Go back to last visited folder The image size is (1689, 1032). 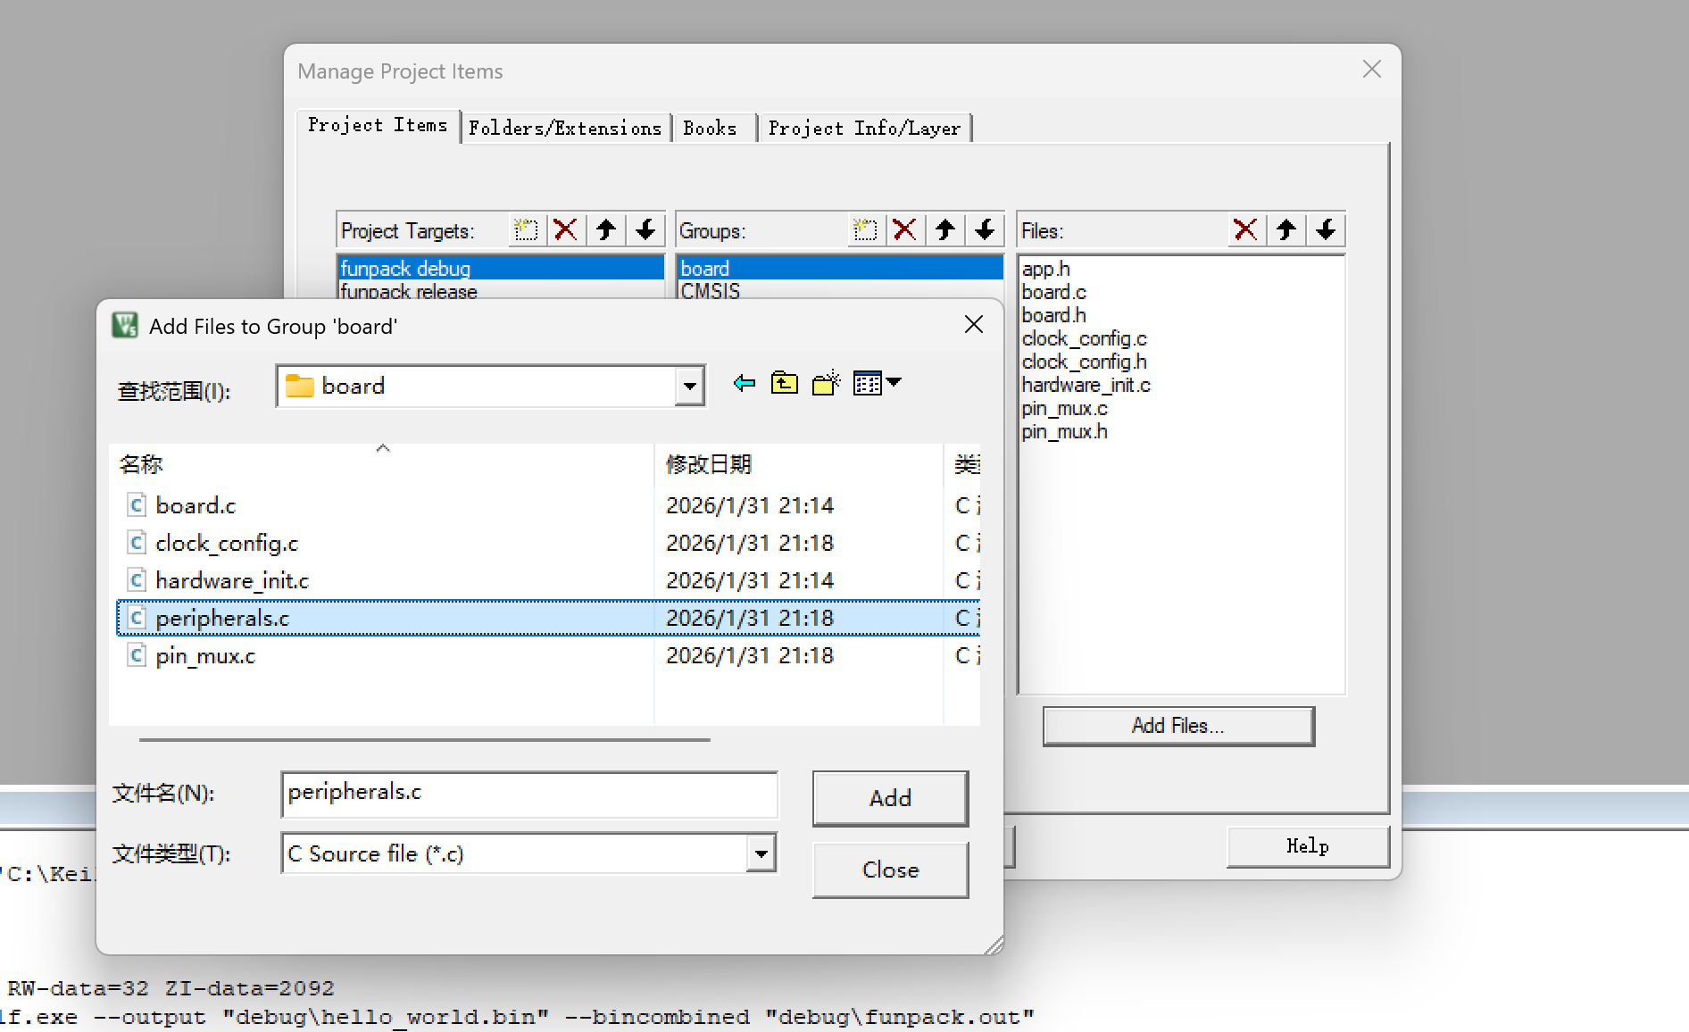point(744,384)
